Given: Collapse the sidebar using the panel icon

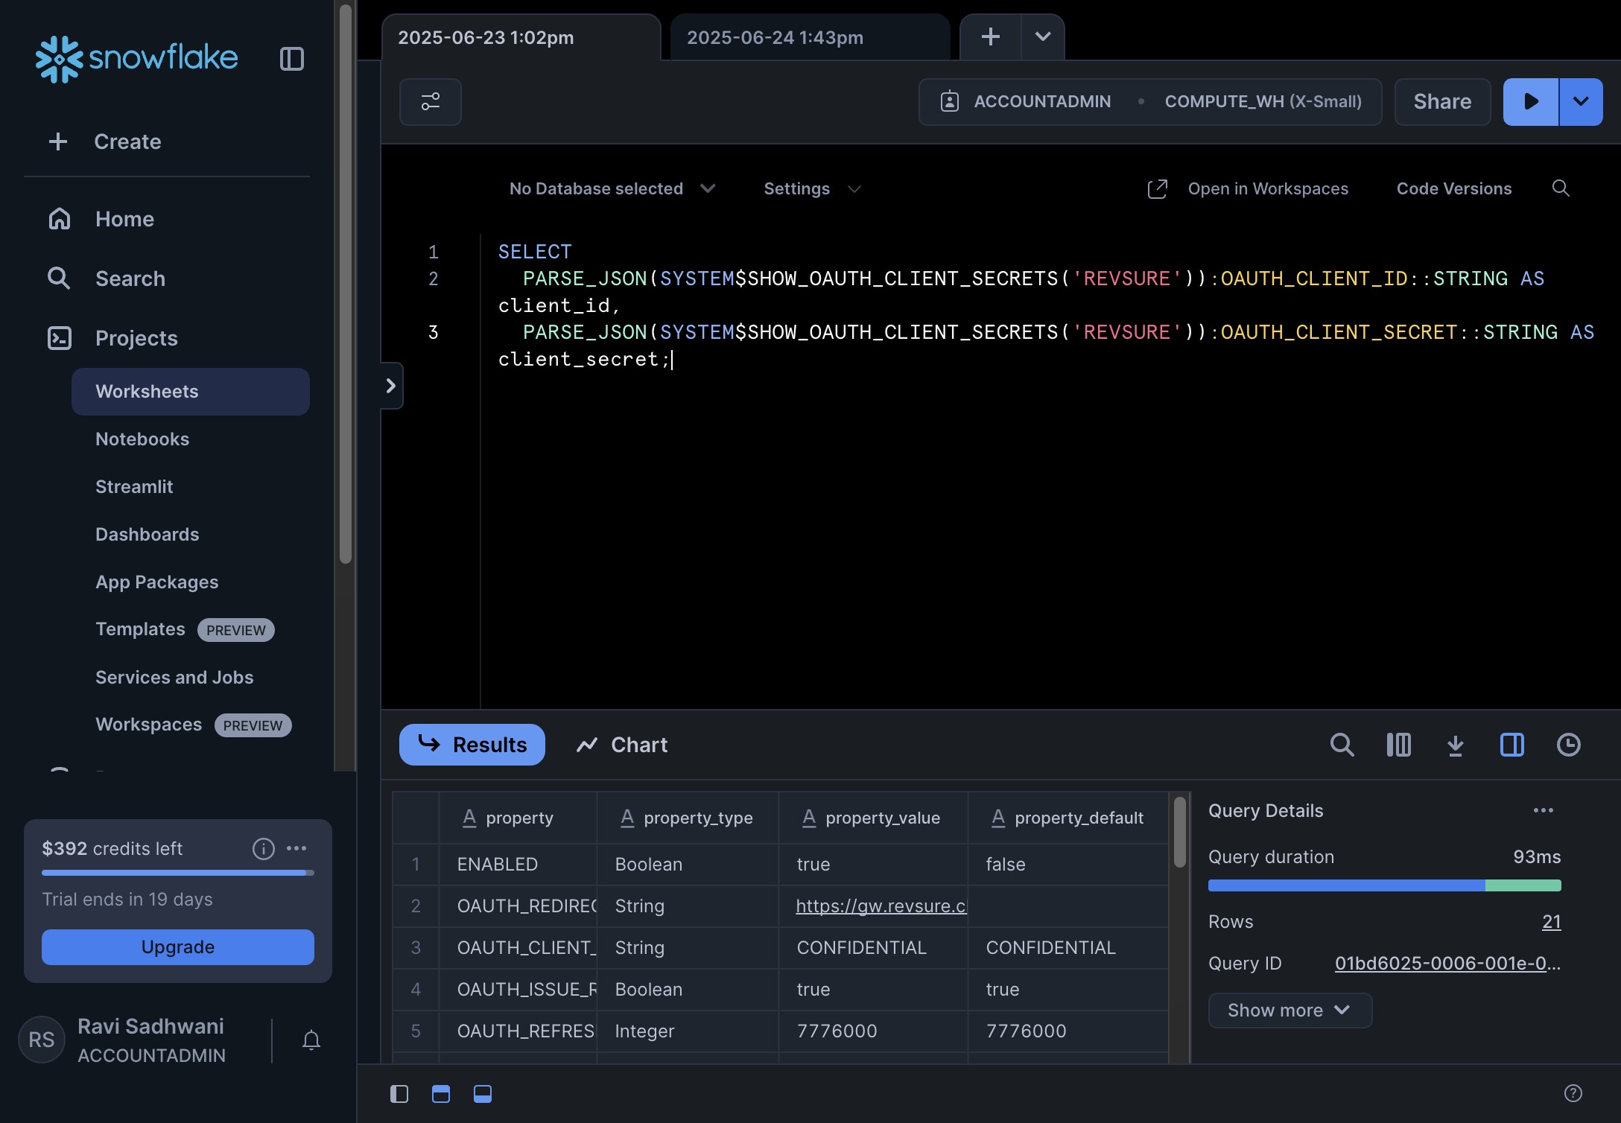Looking at the screenshot, I should coord(291,59).
